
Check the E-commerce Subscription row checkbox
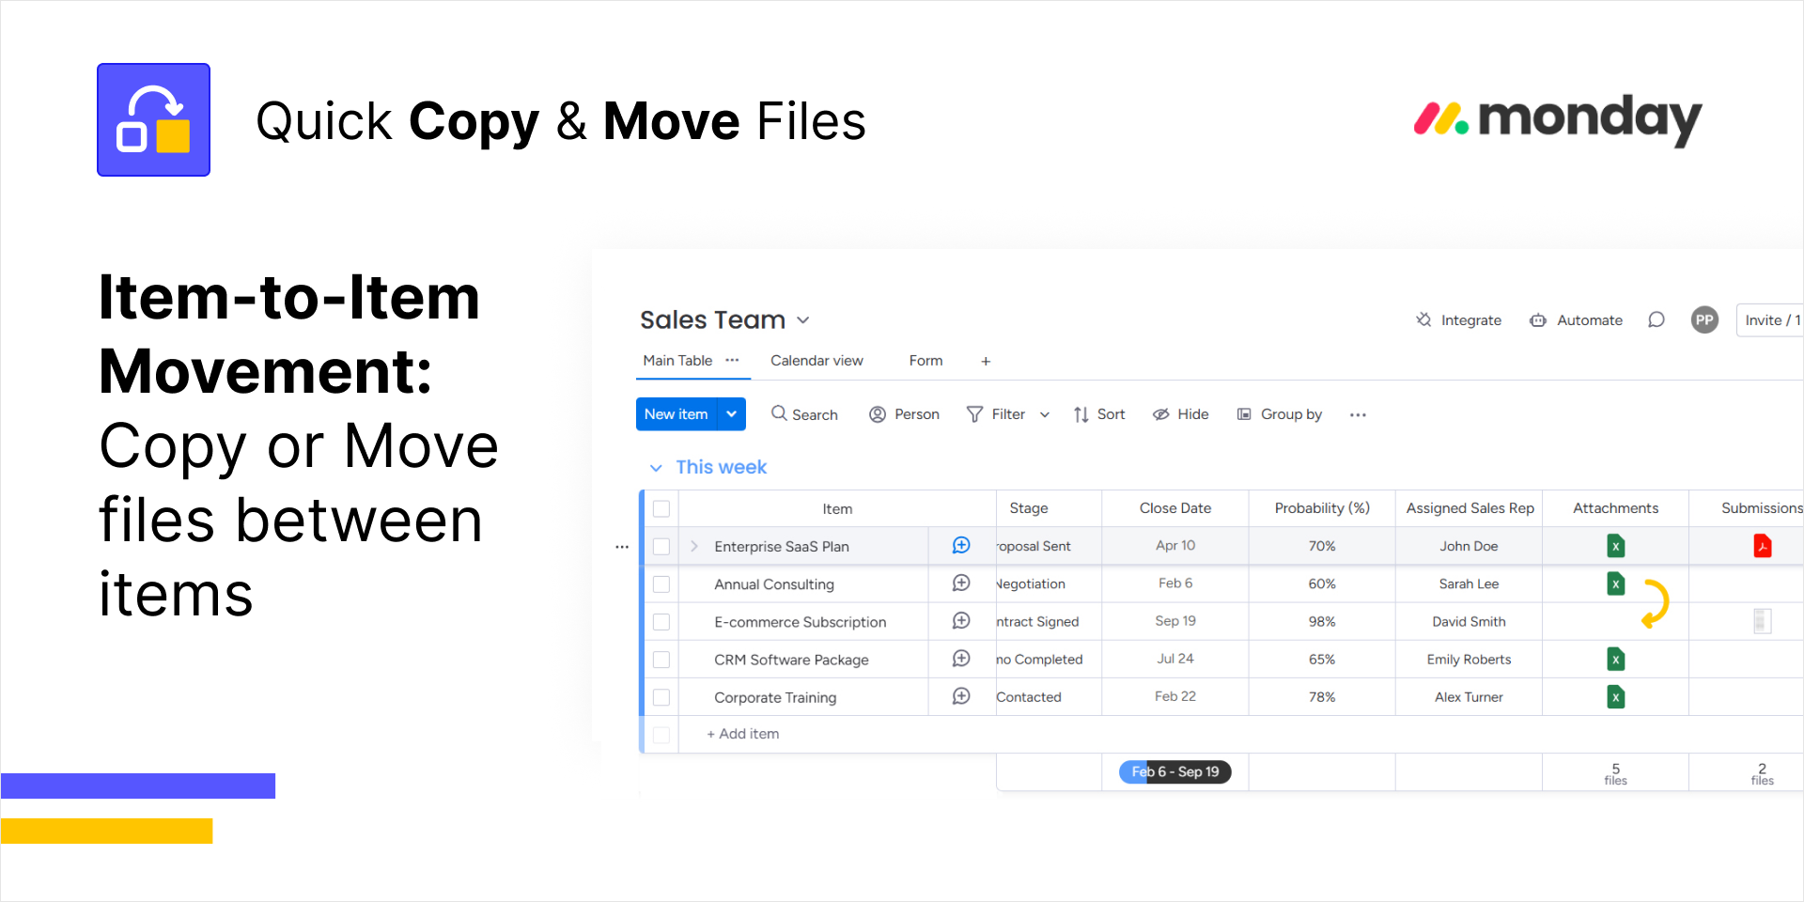(661, 621)
